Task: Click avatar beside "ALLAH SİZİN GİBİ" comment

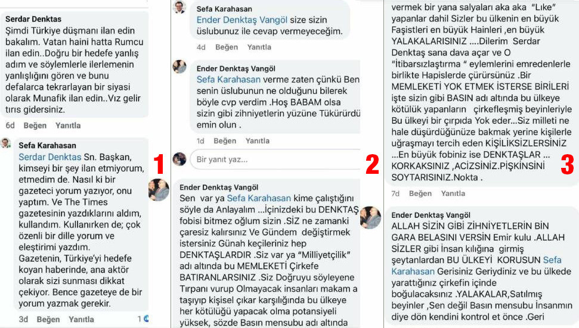Action: [371, 217]
